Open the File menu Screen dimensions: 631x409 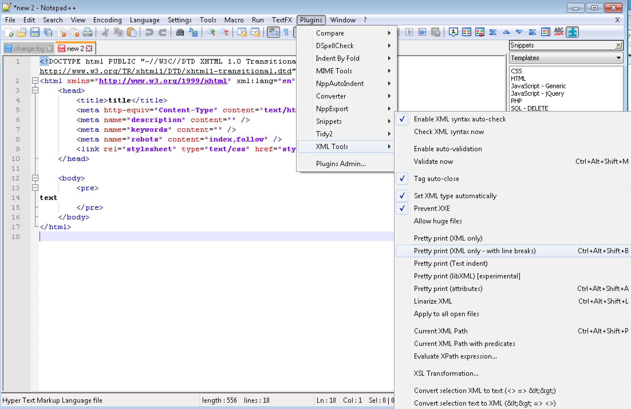point(10,20)
